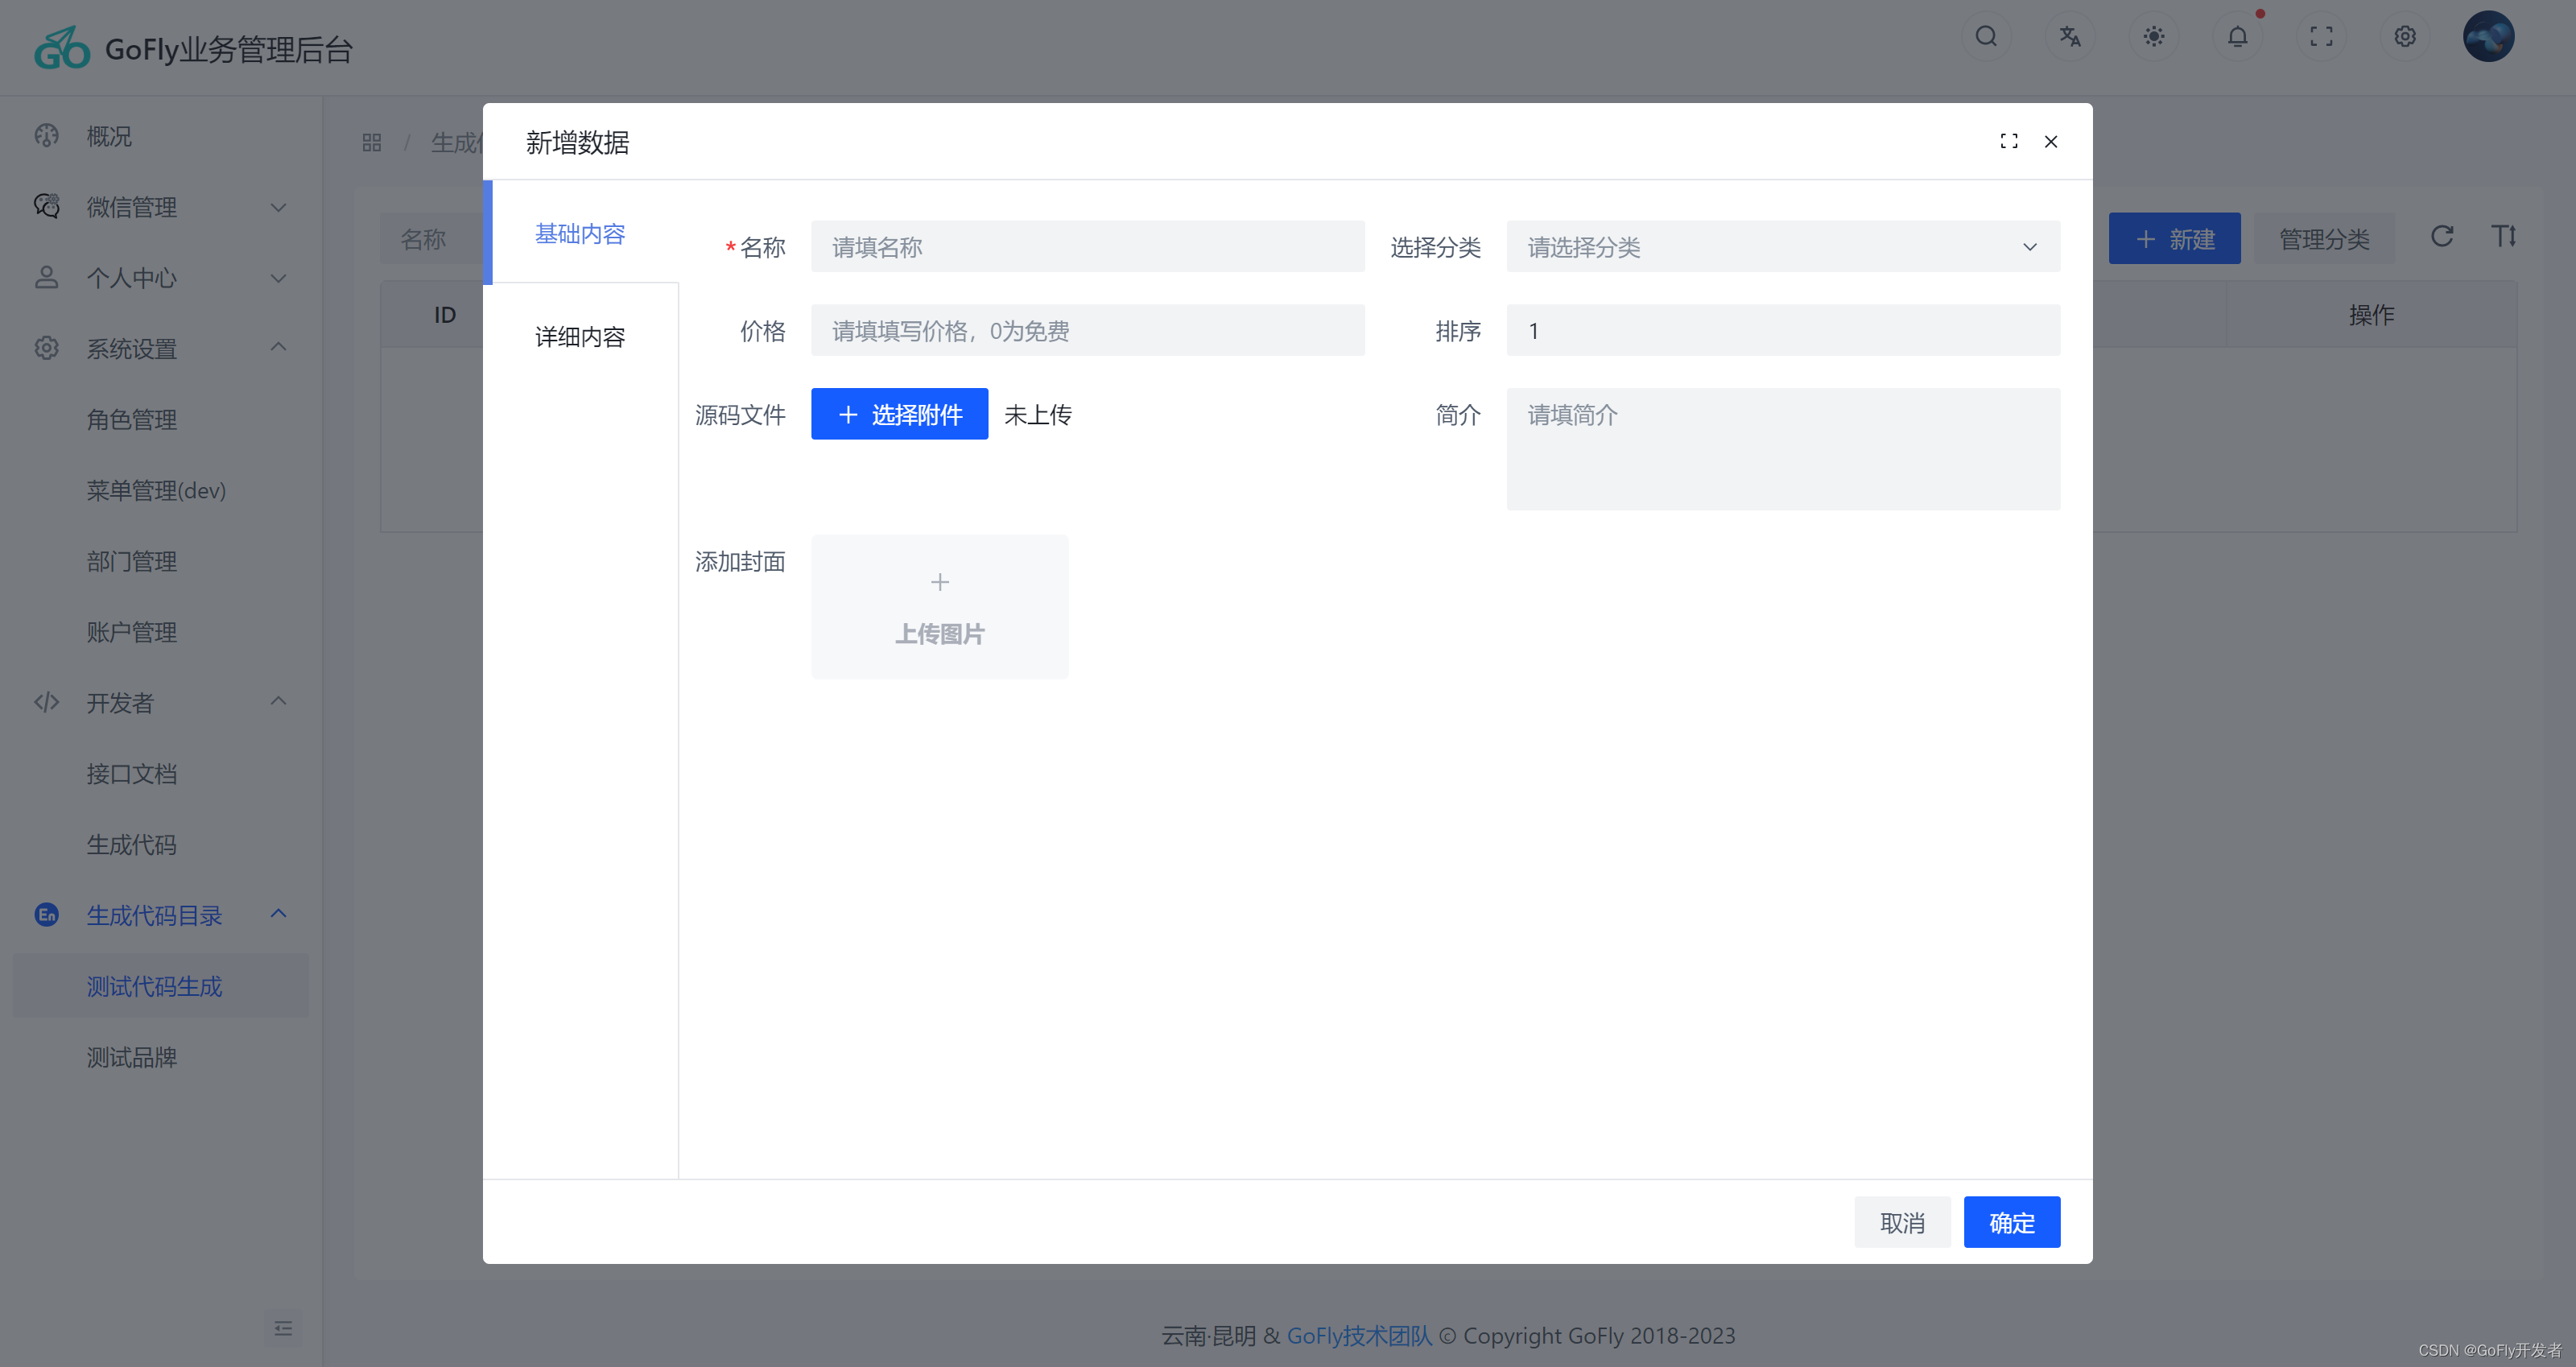Focus the 价格 input field
This screenshot has height=1367, width=2576.
[x=1087, y=330]
